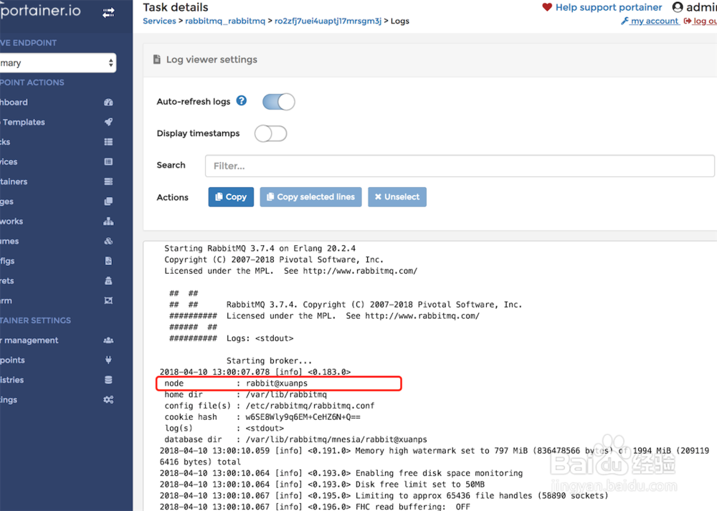Go to App Templates in sidebar
The height and width of the screenshot is (511, 717).
pyautogui.click(x=22, y=122)
